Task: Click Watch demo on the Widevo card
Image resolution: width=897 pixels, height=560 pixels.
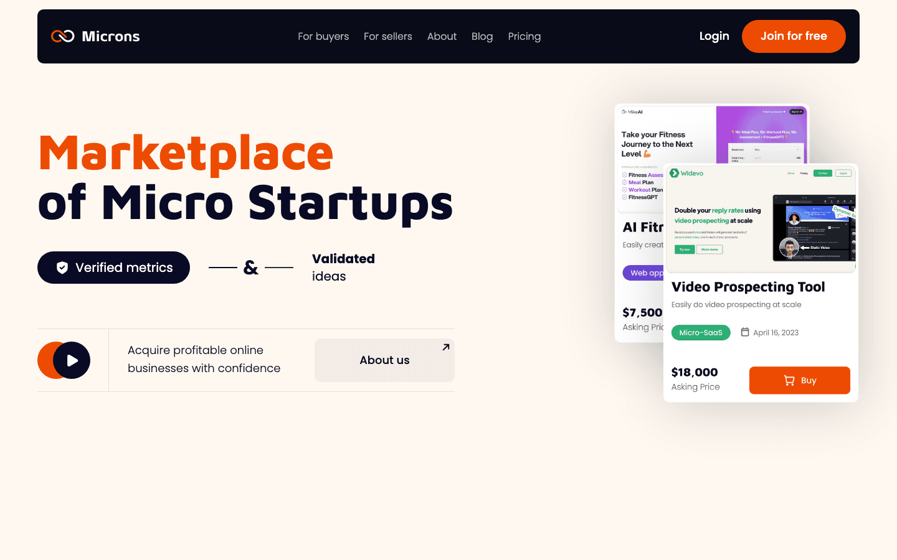Action: click(x=710, y=249)
